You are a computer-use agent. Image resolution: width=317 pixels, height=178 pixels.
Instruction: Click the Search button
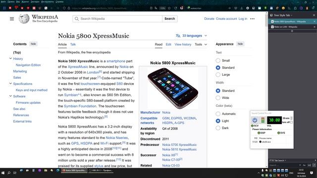tap(169, 19)
